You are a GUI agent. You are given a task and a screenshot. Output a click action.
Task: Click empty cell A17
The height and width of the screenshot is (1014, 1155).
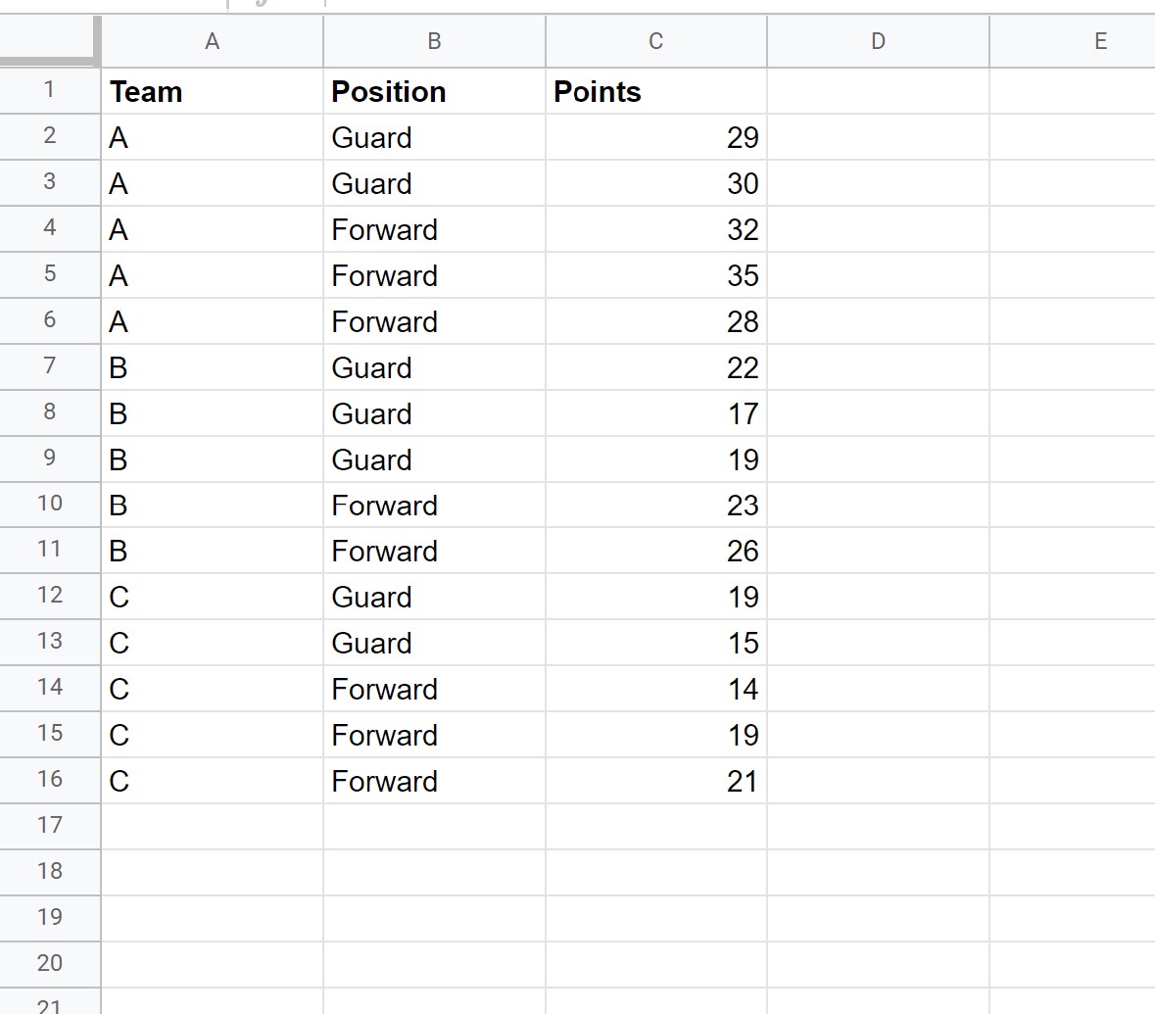(213, 826)
